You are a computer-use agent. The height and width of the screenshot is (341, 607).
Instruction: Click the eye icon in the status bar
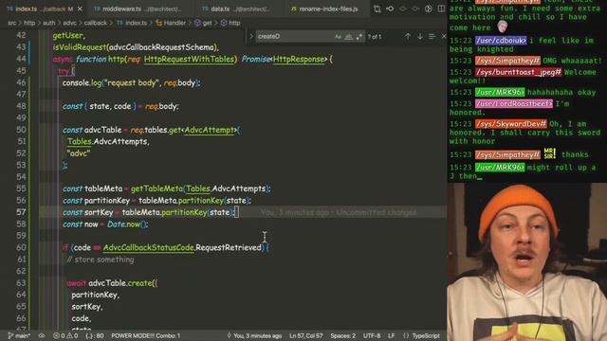42,335
